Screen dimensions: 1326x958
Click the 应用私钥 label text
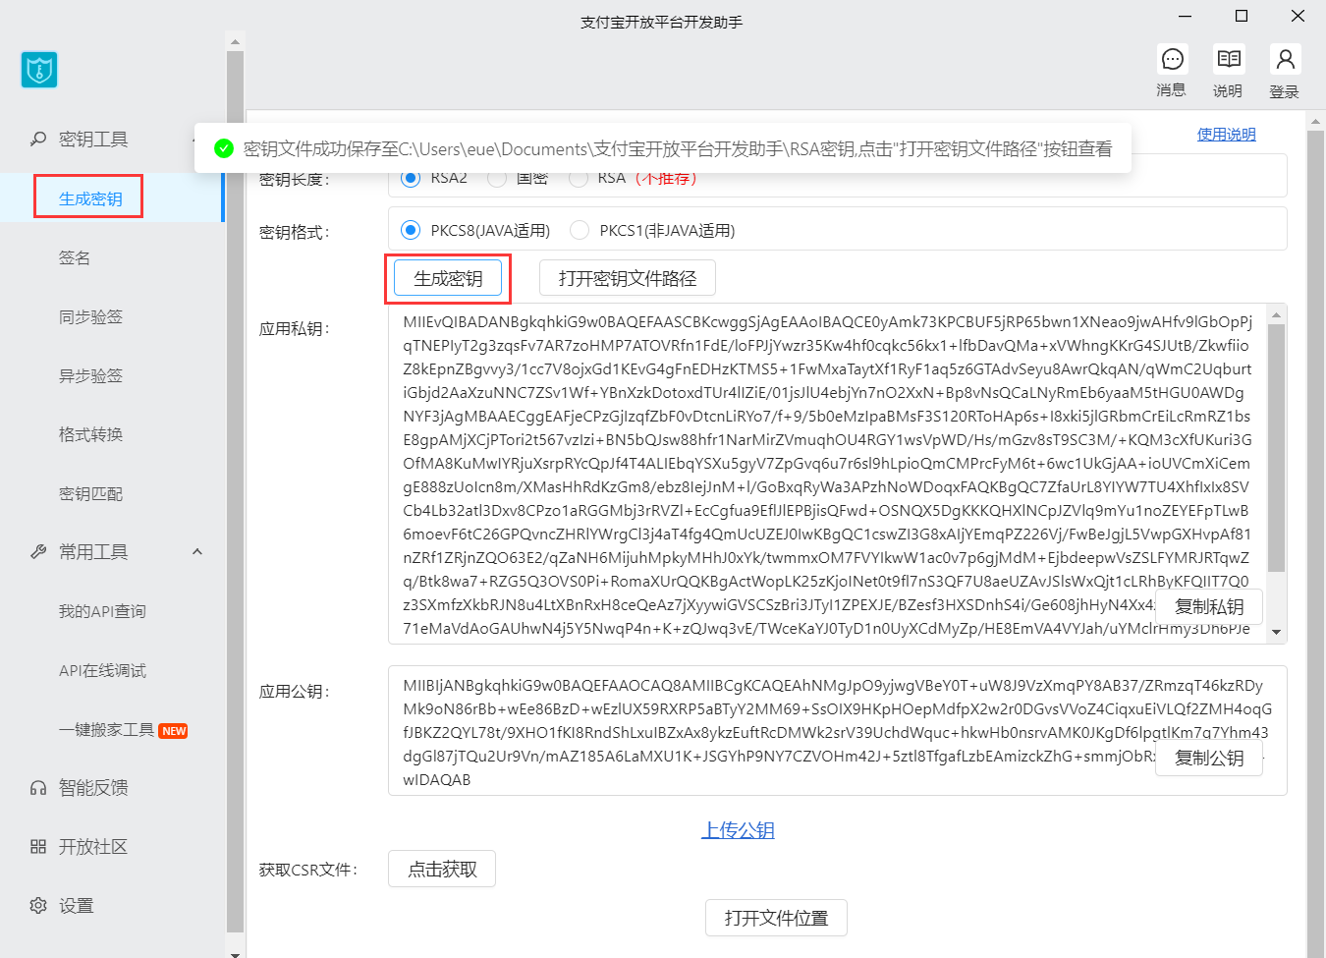click(294, 328)
